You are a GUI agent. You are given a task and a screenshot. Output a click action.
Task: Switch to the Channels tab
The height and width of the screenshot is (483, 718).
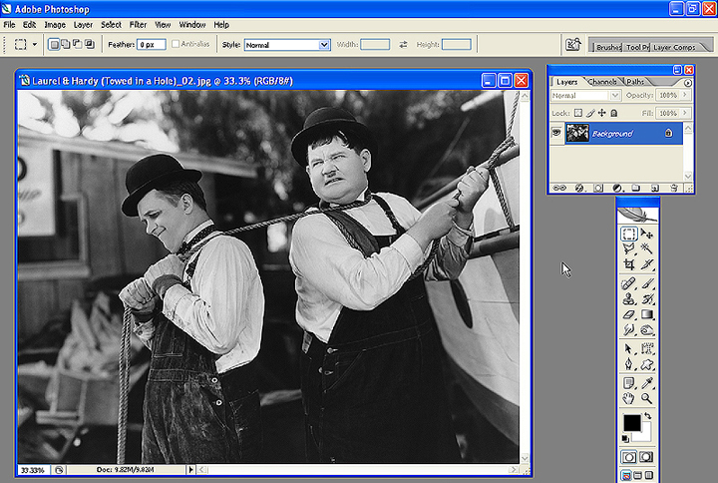click(x=602, y=82)
